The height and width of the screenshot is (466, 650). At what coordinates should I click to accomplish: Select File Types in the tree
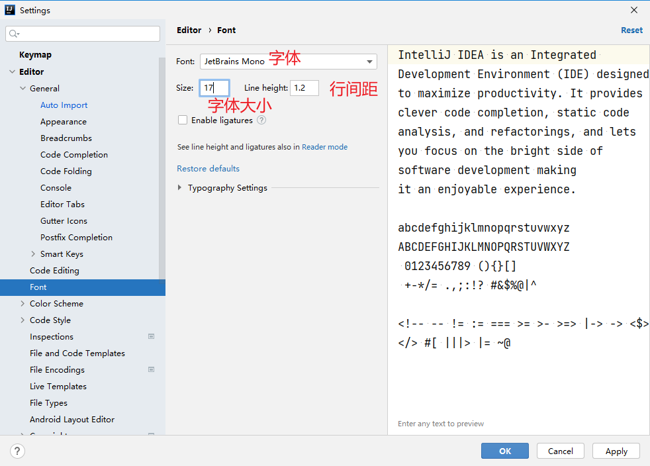point(48,403)
